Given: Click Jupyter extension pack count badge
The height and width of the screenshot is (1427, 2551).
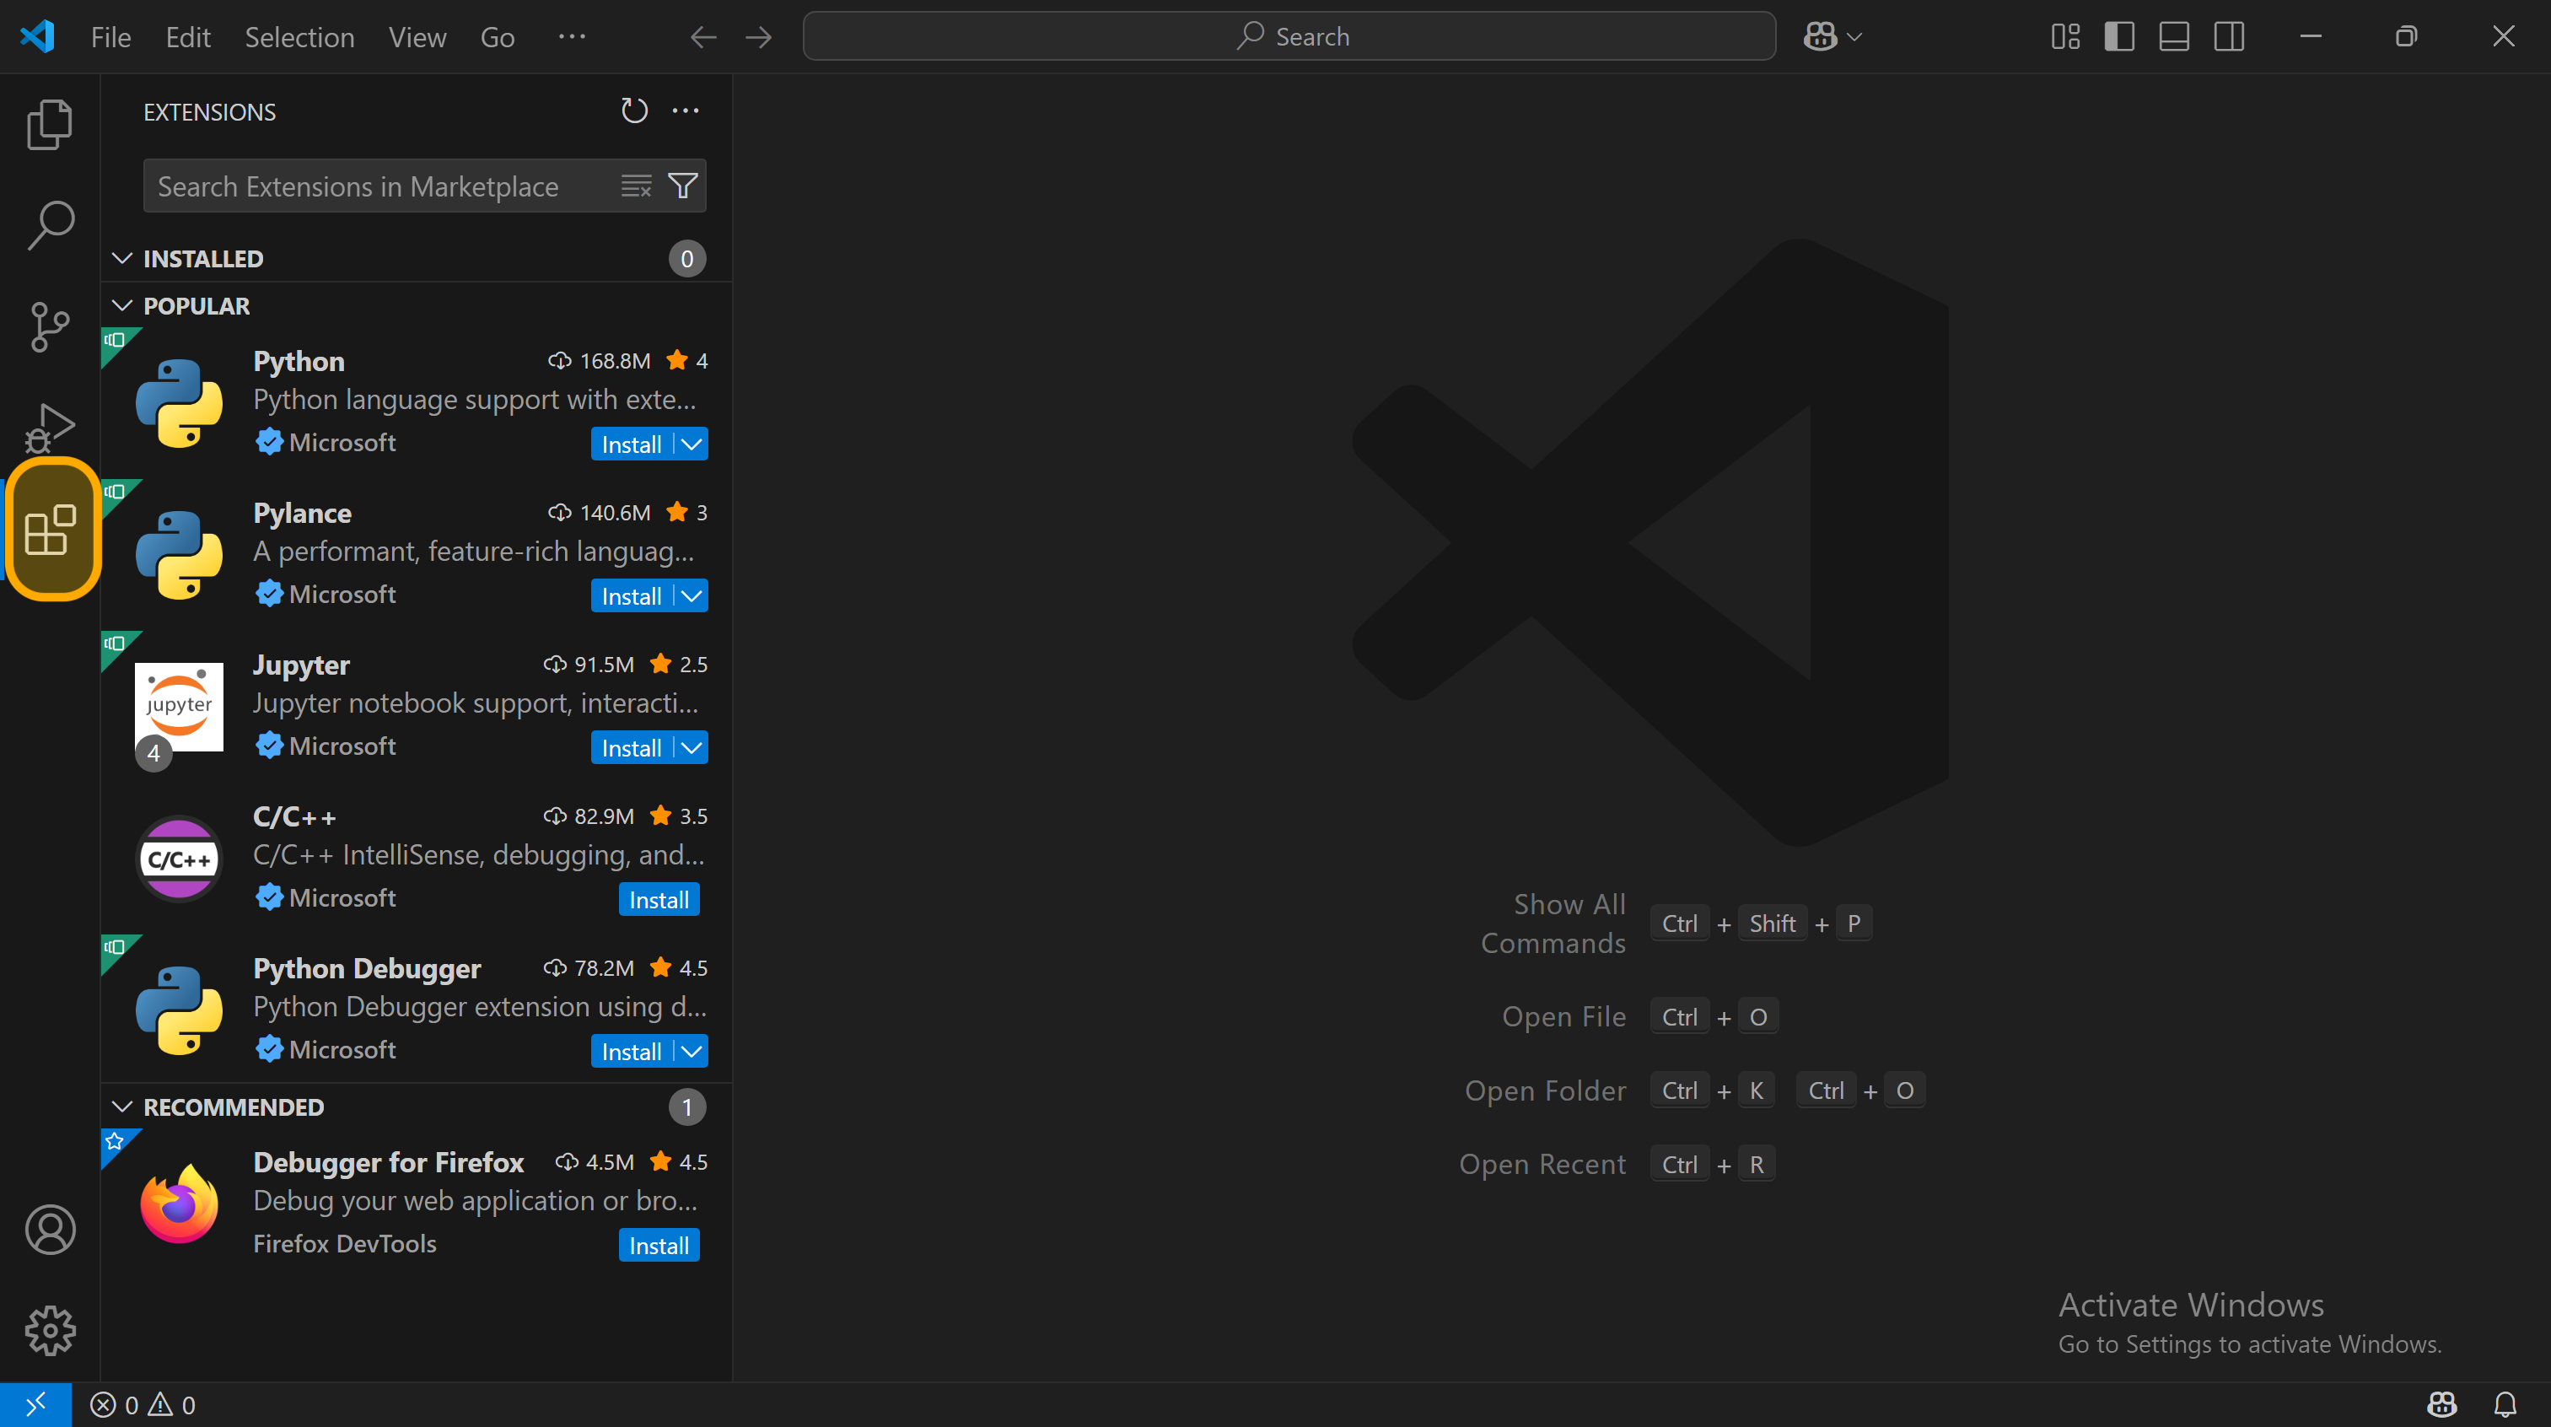Looking at the screenshot, I should (x=153, y=754).
